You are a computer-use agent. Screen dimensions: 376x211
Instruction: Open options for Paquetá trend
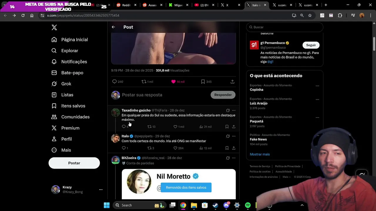tap(317, 118)
